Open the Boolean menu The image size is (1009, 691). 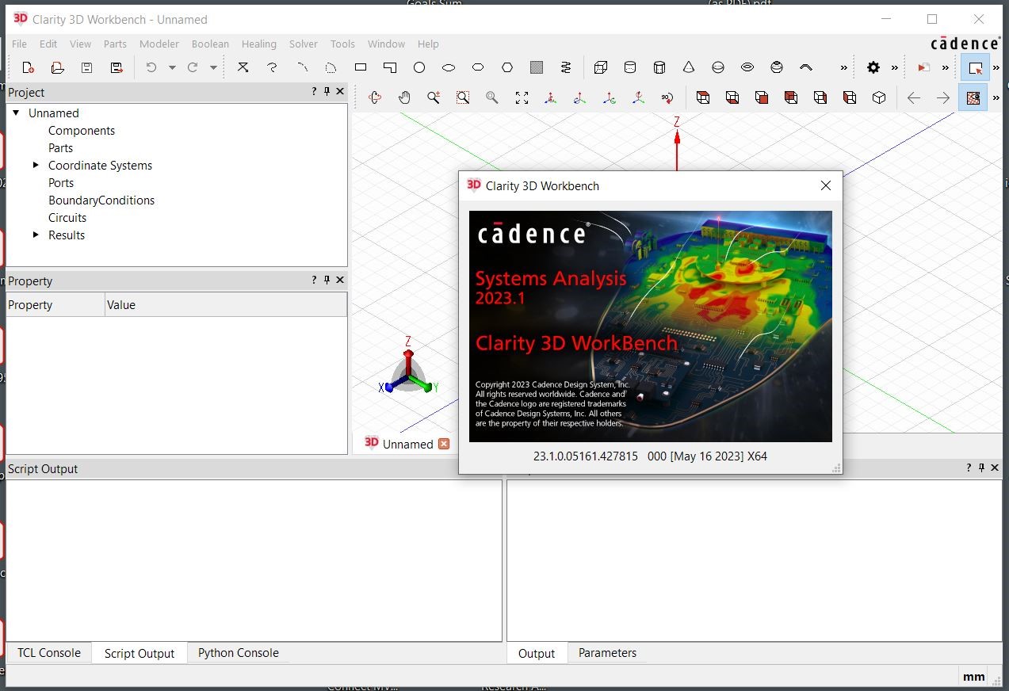tap(210, 44)
